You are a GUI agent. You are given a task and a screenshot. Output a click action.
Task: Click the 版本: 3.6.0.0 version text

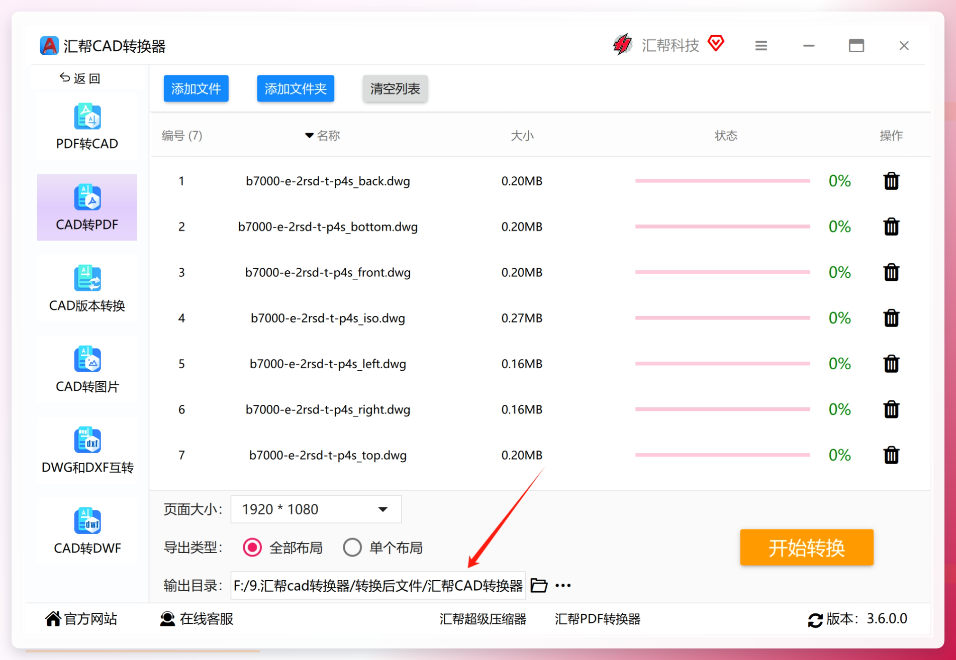(867, 619)
